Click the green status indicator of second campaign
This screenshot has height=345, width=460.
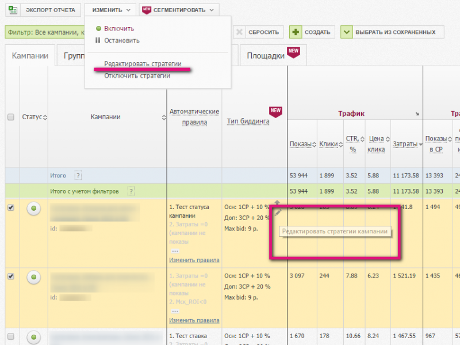pos(34,278)
